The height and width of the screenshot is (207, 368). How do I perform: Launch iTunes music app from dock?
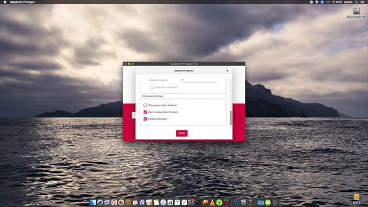(x=163, y=202)
